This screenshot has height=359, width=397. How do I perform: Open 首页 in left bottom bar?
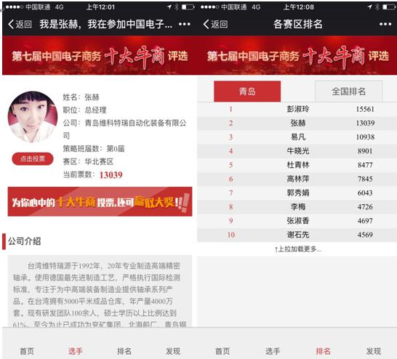tap(27, 351)
